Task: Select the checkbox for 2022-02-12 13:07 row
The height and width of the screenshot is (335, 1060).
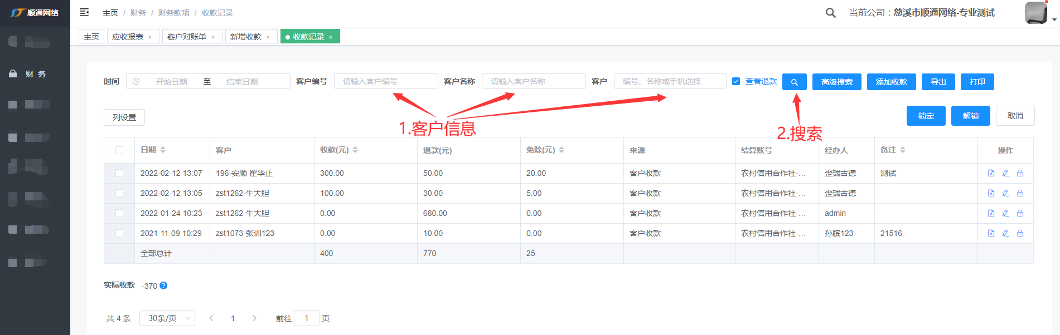Action: point(119,173)
